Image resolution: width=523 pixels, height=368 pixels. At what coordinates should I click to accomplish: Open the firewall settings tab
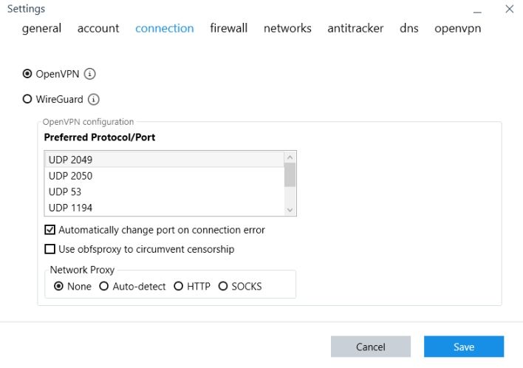tap(228, 28)
